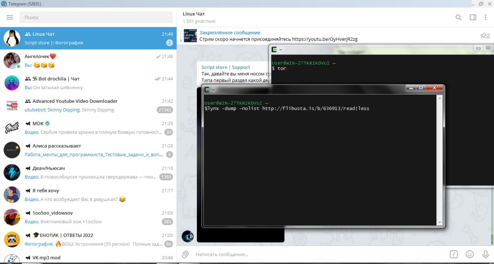Open the Ангелочек chat
The height and width of the screenshot is (264, 494).
coord(88,60)
